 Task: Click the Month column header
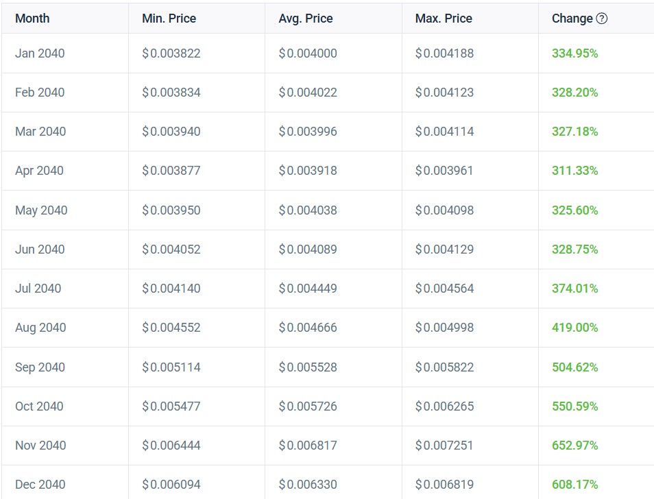[31, 19]
